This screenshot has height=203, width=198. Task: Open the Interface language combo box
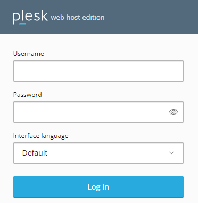98,153
